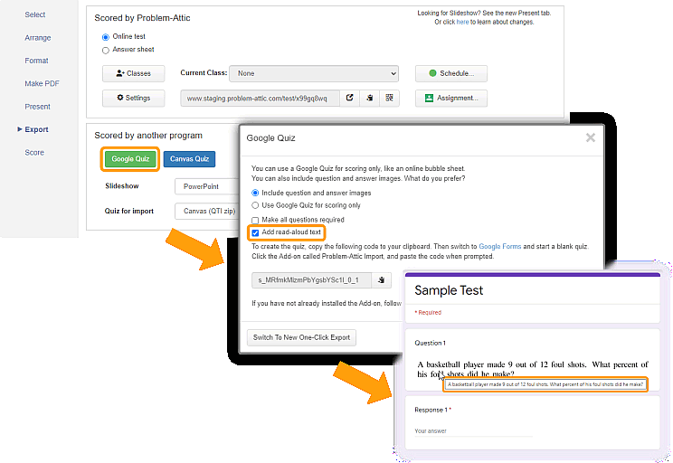Open the Current Class dropdown
Screen dimensions: 673x463
click(314, 73)
